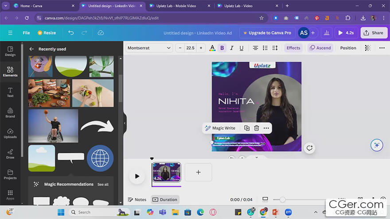Toggle italic formatting

point(231,48)
